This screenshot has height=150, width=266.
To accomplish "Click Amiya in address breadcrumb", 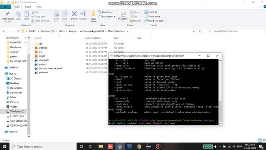I will click(72, 31).
